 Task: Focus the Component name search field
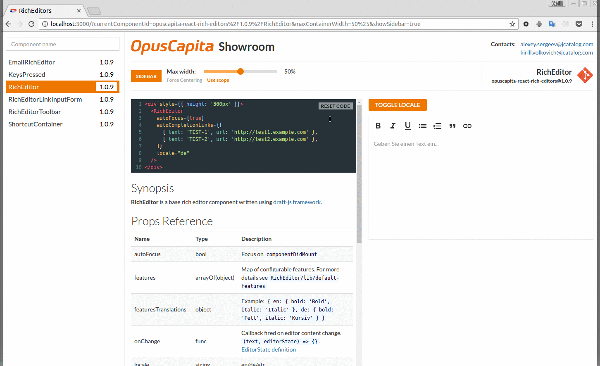pyautogui.click(x=62, y=44)
